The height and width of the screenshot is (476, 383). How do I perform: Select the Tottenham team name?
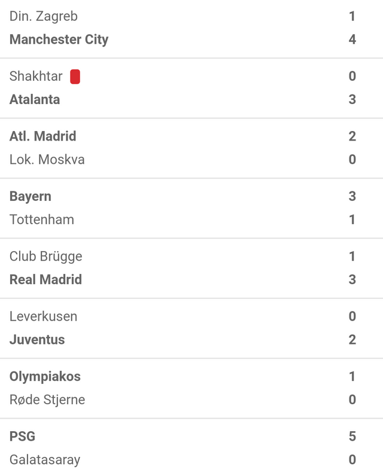pos(42,219)
